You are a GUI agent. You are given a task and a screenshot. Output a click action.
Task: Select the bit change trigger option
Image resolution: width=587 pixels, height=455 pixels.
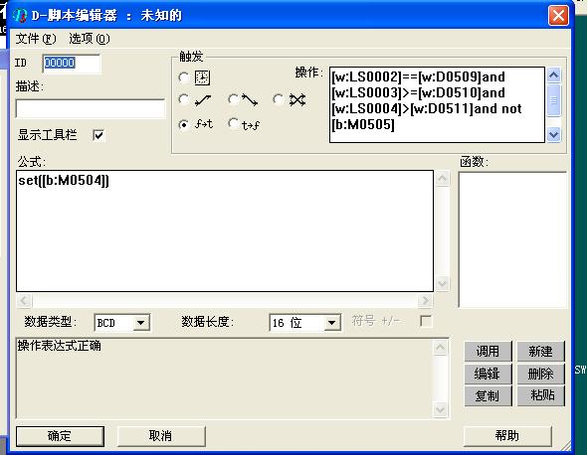(x=278, y=99)
